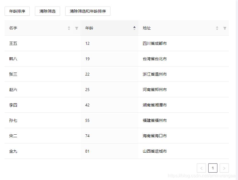This screenshot has height=180, width=238.
Task: Go to next page with right arrow
Action: tap(224, 168)
